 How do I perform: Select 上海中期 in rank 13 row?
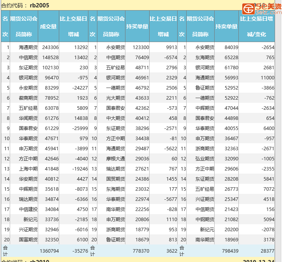coord(28,169)
